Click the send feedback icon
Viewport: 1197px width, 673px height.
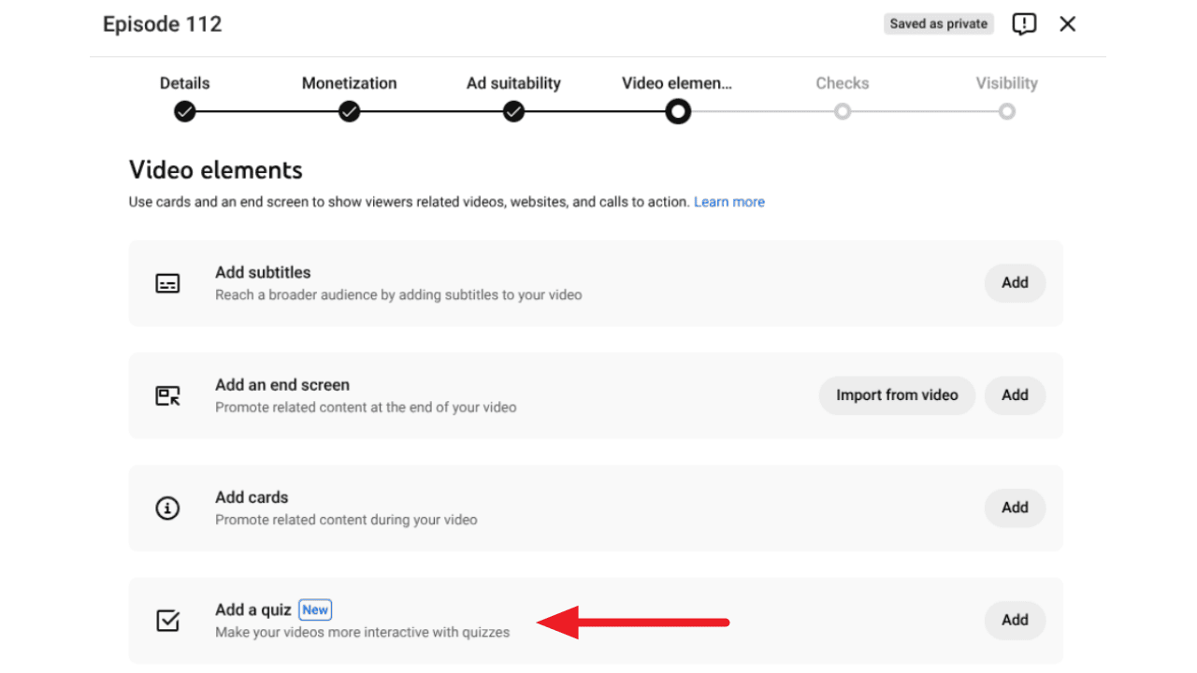(1024, 24)
